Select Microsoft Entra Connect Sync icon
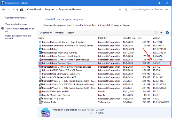 [40, 63]
